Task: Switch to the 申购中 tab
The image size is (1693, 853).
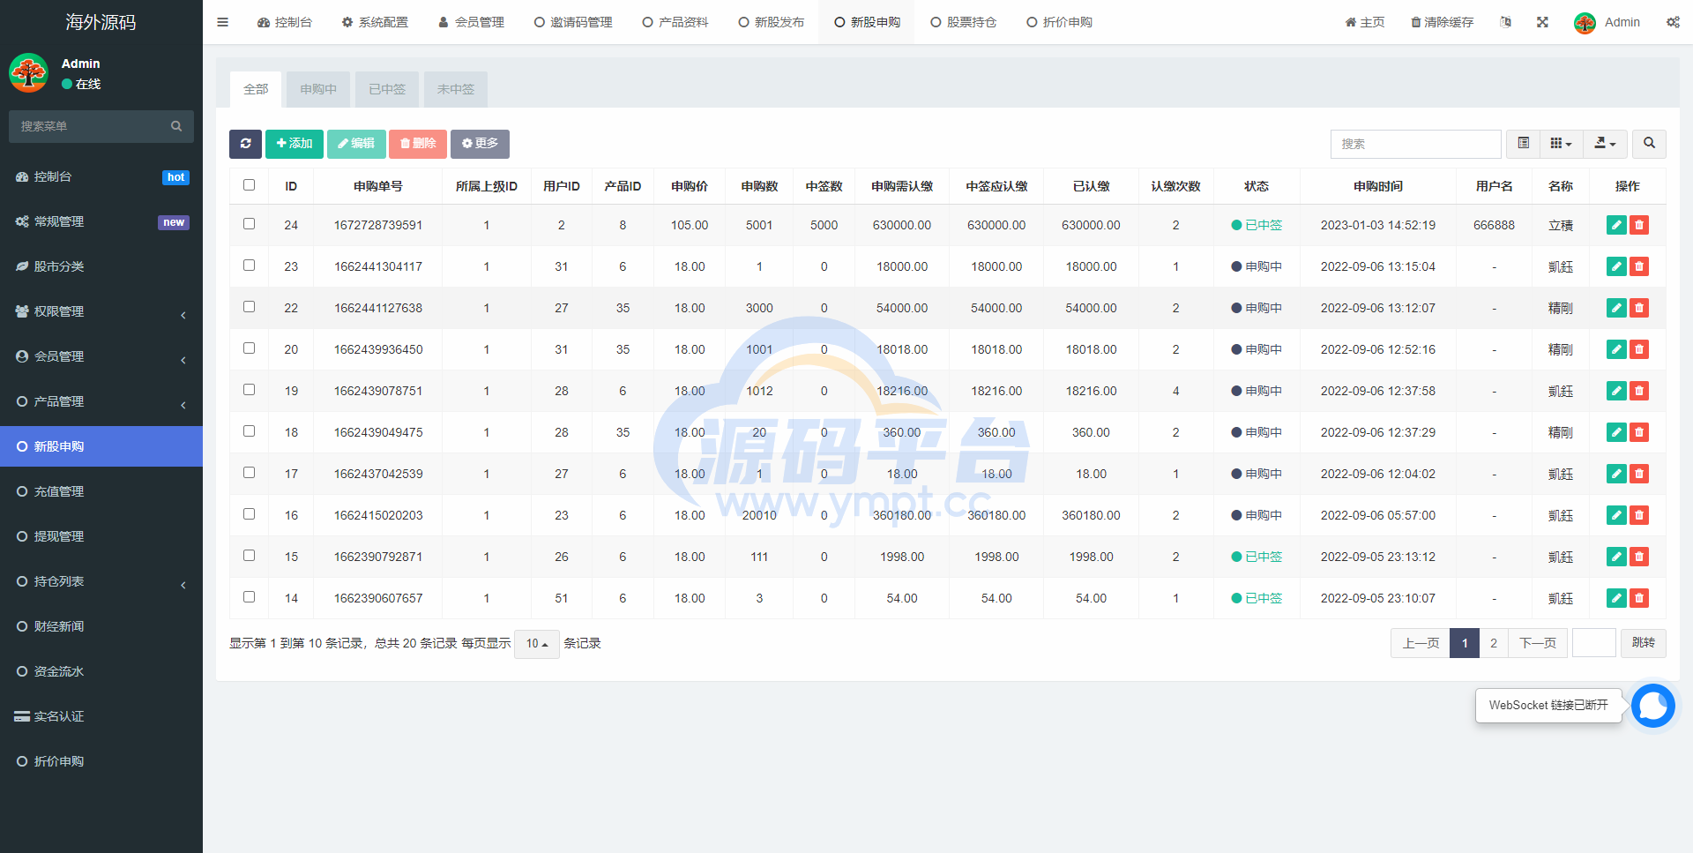Action: click(318, 89)
